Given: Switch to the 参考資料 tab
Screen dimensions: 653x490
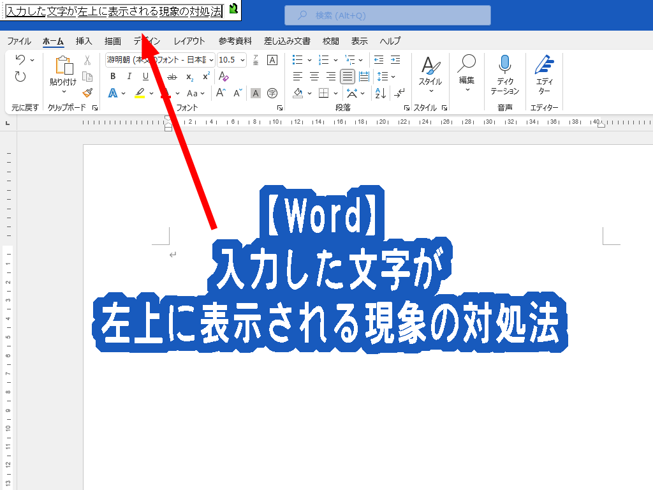Looking at the screenshot, I should point(235,41).
